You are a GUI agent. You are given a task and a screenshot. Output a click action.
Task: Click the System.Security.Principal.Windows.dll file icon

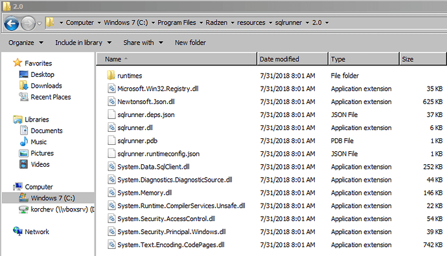pos(111,231)
